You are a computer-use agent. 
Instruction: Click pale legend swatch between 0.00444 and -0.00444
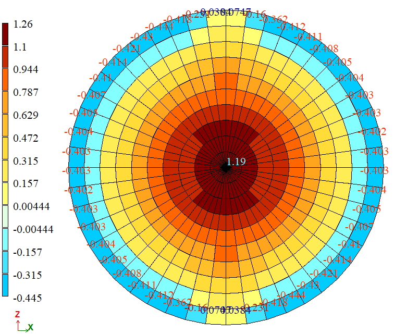click(5, 217)
